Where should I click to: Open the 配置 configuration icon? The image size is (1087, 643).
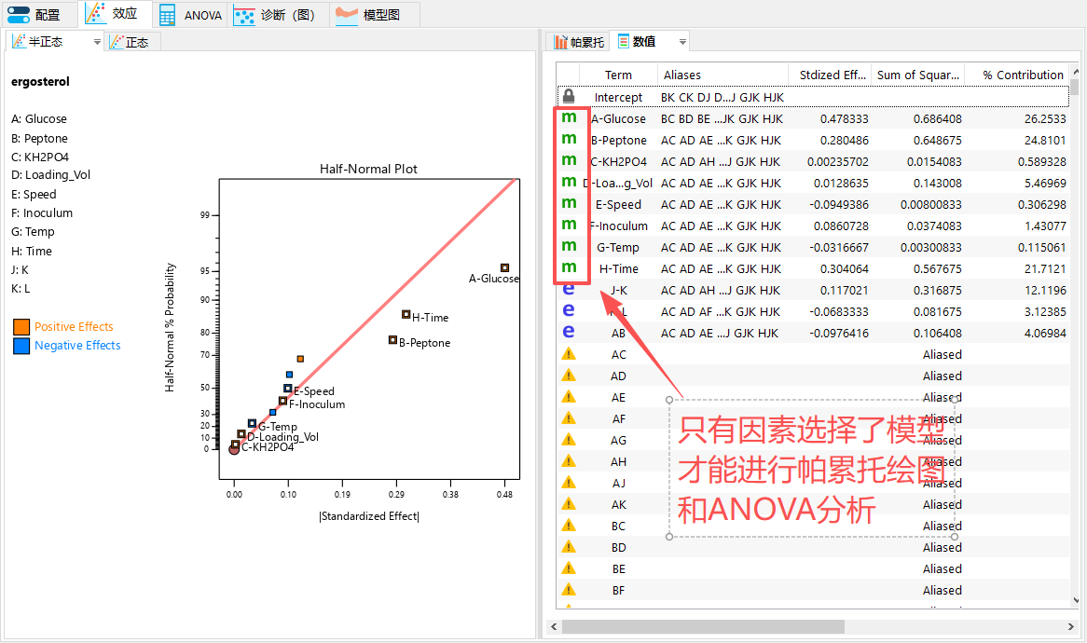[x=21, y=14]
